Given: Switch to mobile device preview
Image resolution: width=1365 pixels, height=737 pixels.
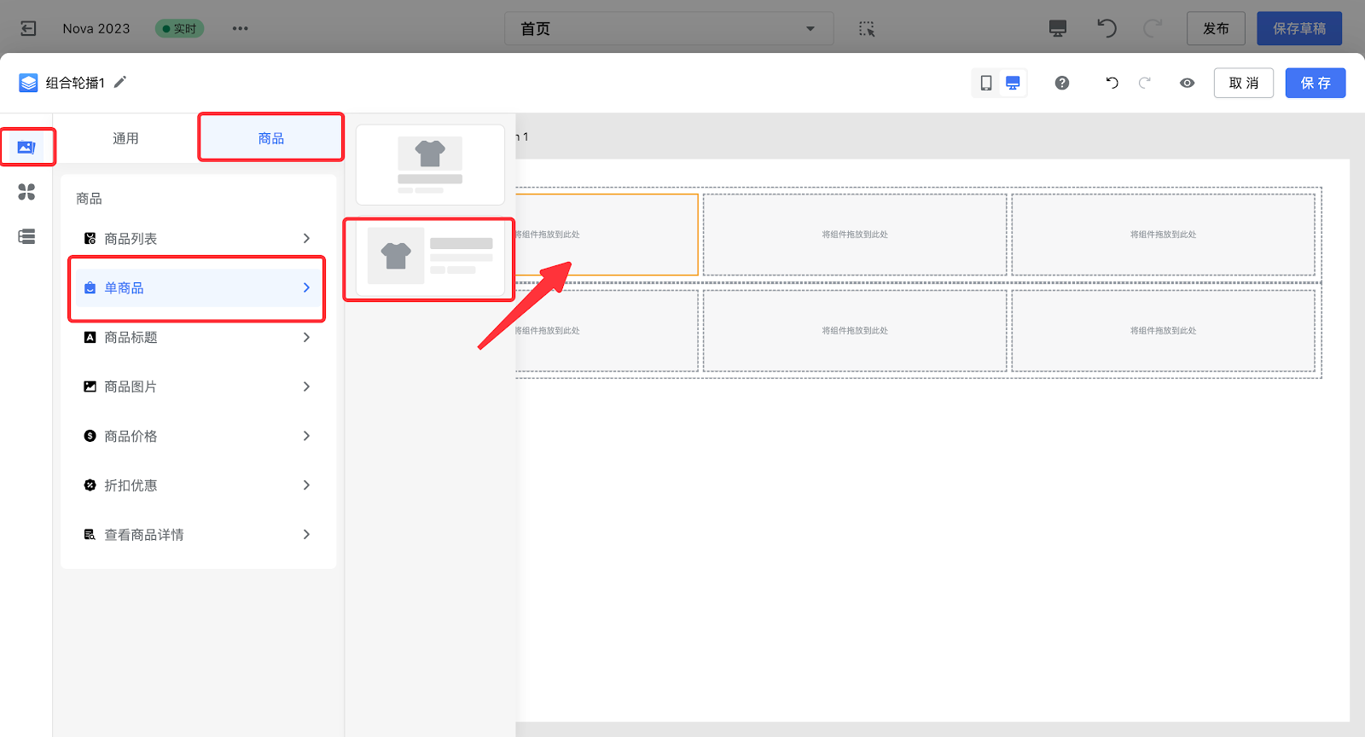Looking at the screenshot, I should point(986,83).
